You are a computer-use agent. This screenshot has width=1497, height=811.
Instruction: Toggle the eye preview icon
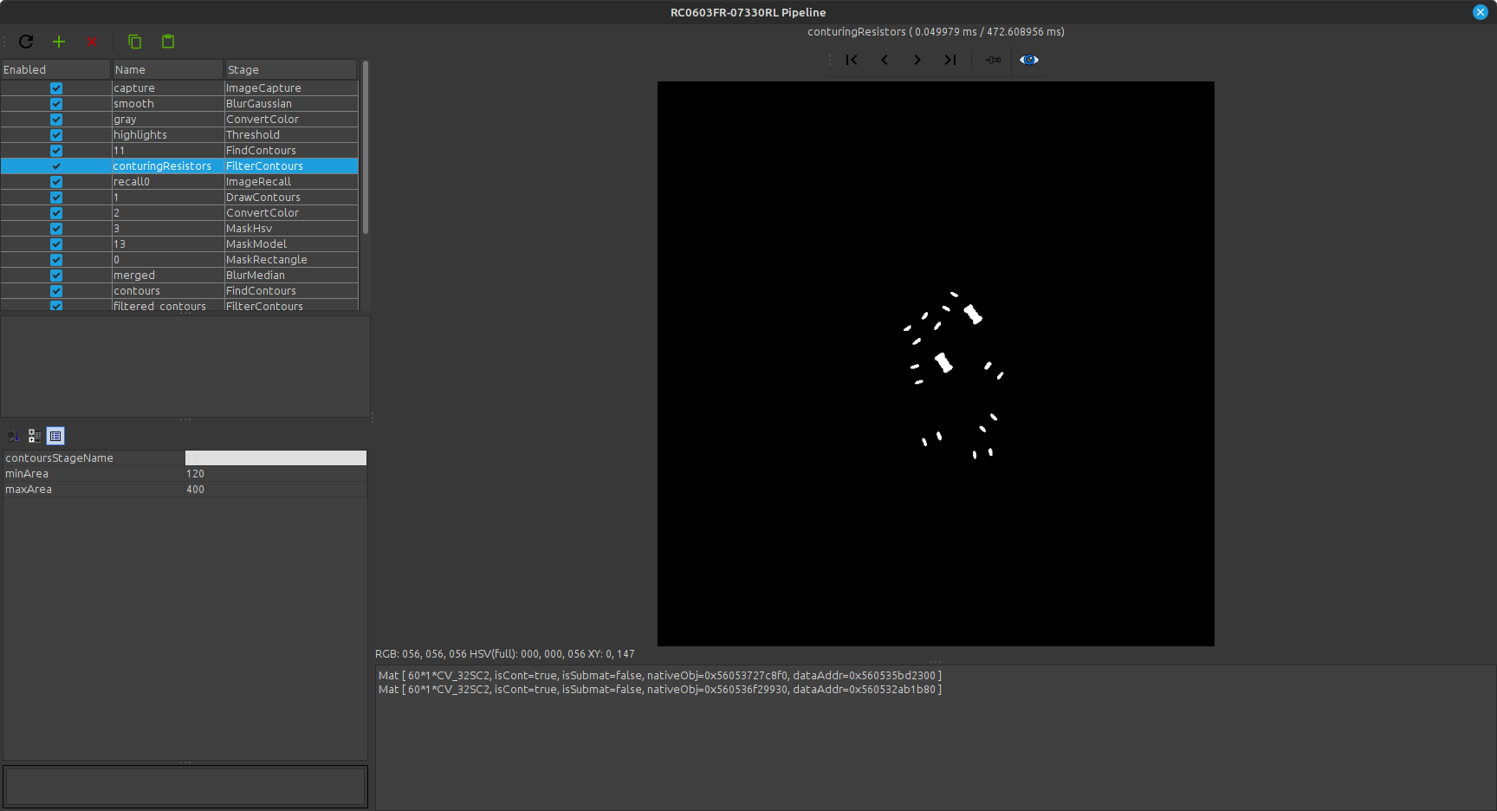[x=1029, y=60]
